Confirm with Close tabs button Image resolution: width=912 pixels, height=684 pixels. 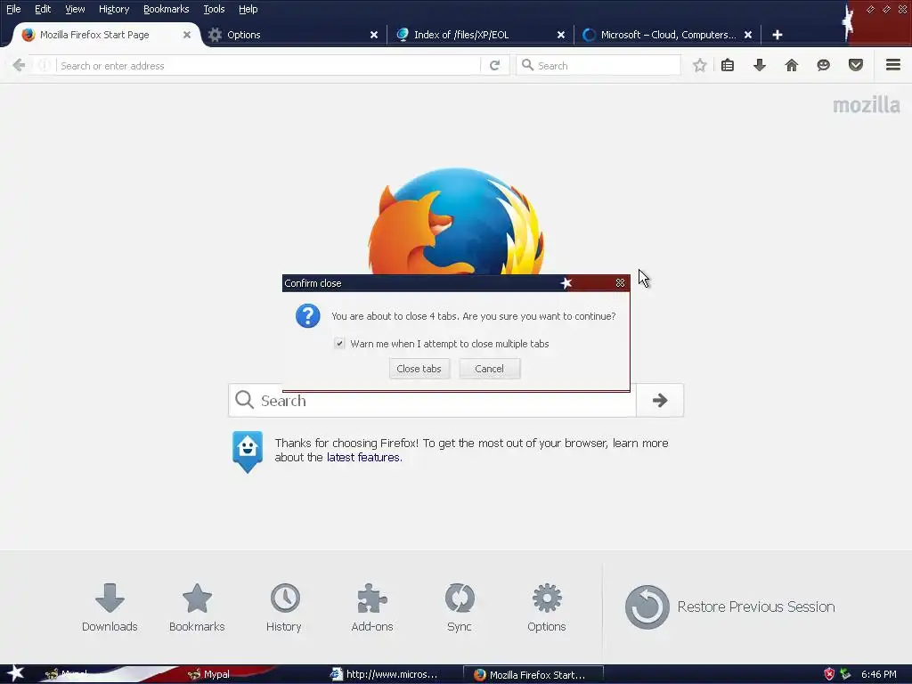coord(419,369)
